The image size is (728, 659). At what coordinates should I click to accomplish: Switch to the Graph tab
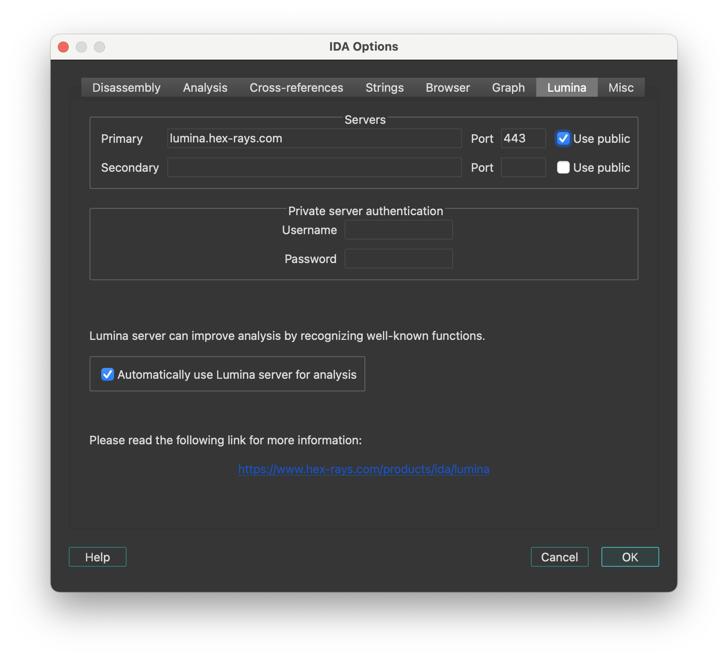pos(508,88)
